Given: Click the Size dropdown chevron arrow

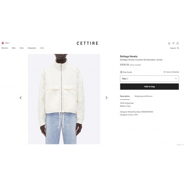Looking at the screenshot, I should [176, 79].
